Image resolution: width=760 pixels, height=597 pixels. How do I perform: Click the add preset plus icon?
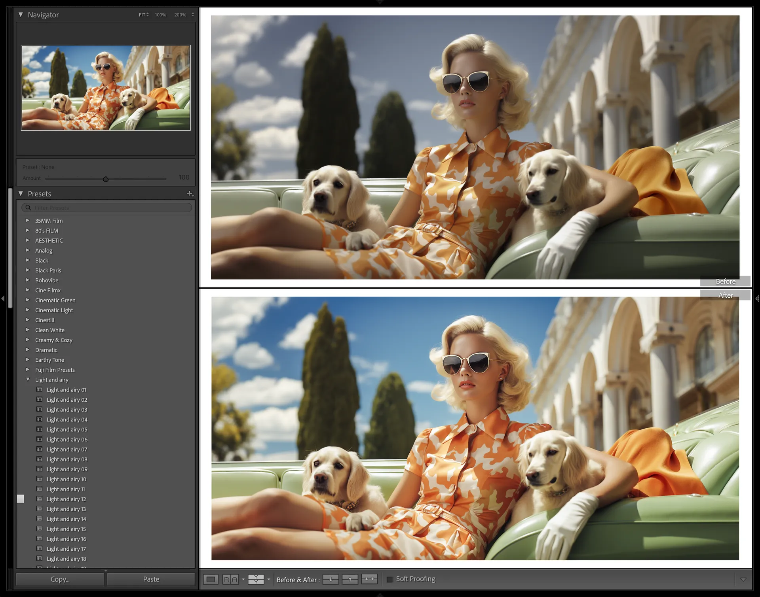point(190,193)
